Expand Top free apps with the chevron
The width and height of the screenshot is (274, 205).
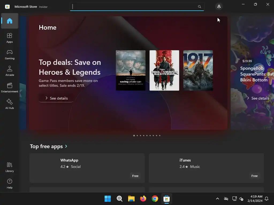[x=66, y=146]
